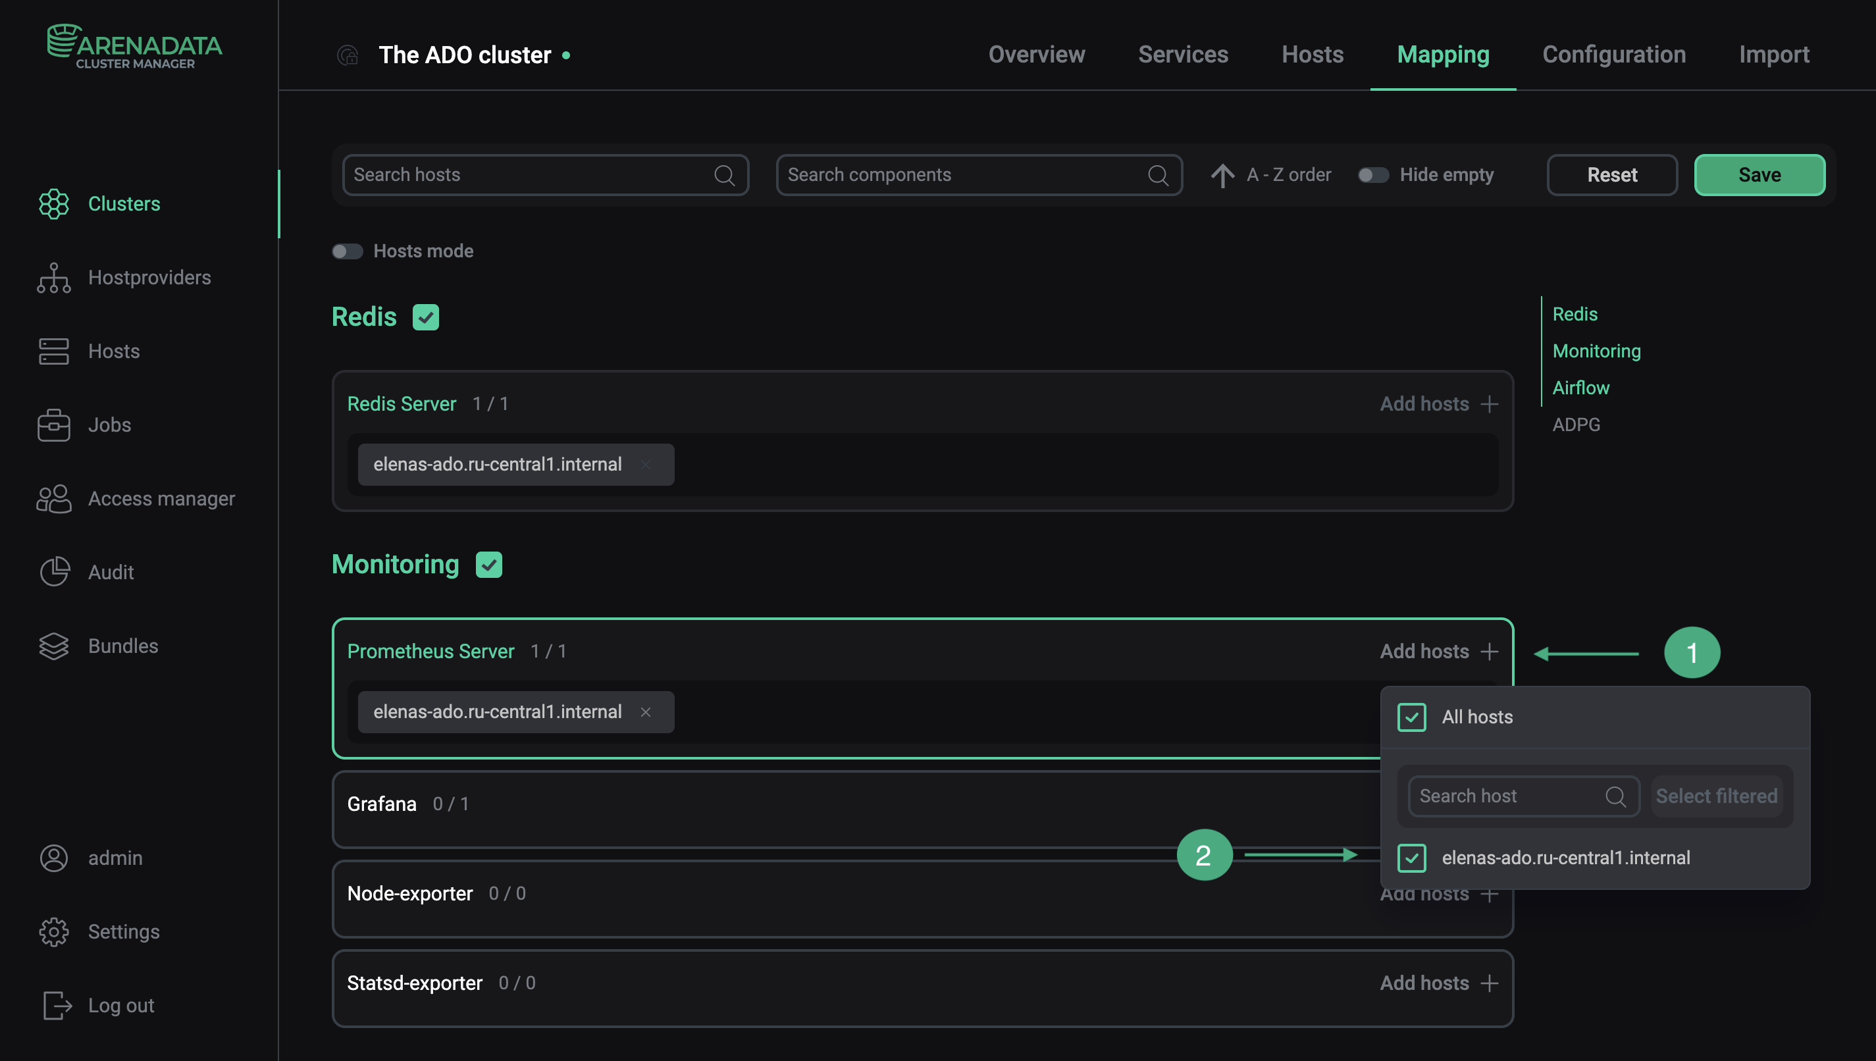Screen dimensions: 1876x1061
Task: Open the Clusters section in sidebar
Action: (x=123, y=203)
